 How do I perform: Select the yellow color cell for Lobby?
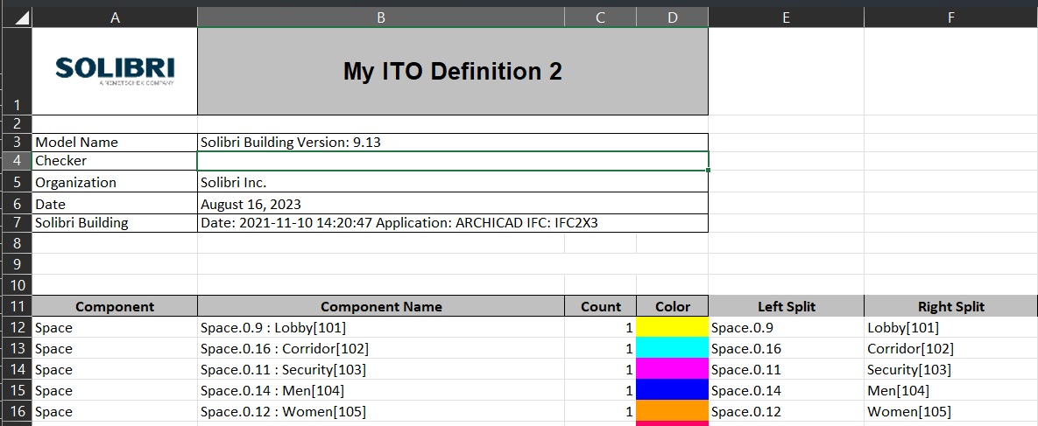673,327
